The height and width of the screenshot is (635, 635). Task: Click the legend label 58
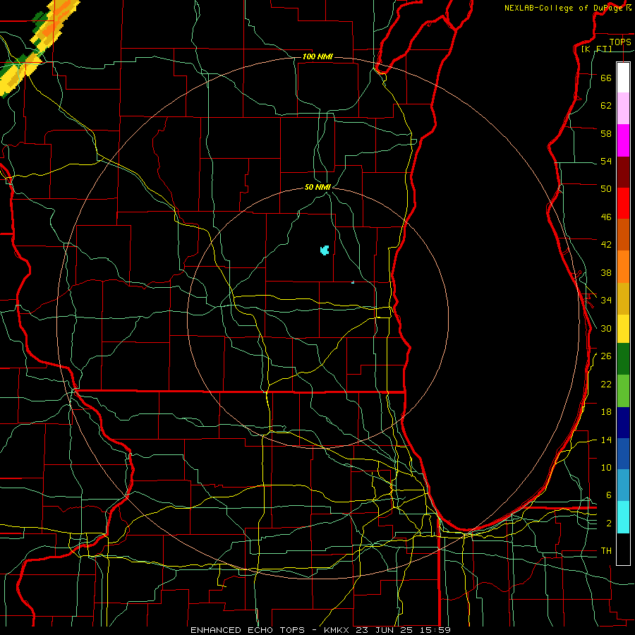[606, 133]
